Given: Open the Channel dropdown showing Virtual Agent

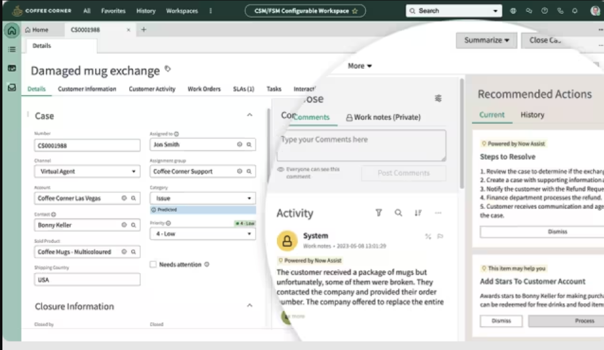Looking at the screenshot, I should 88,171.
